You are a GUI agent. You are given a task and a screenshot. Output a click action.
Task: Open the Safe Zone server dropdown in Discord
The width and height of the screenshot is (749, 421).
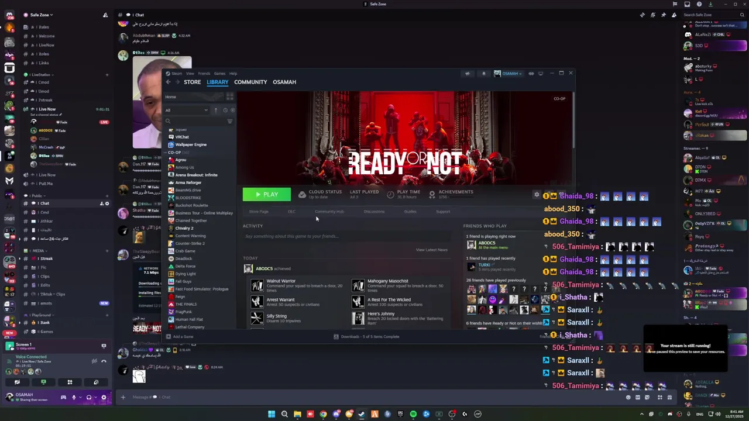click(41, 15)
